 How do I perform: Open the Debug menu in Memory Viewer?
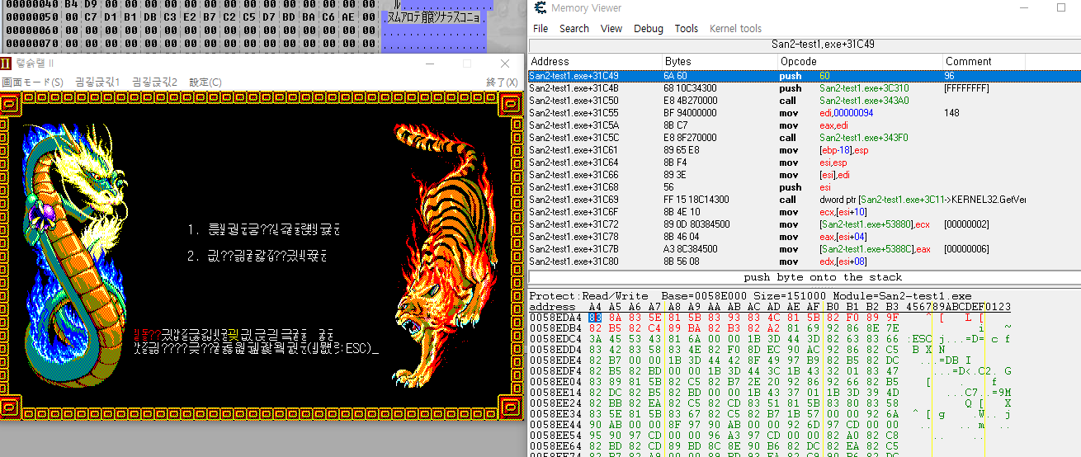[x=649, y=28]
